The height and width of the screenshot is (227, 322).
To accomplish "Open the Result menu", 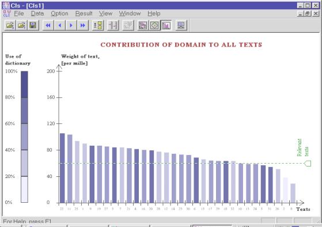I will [84, 14].
